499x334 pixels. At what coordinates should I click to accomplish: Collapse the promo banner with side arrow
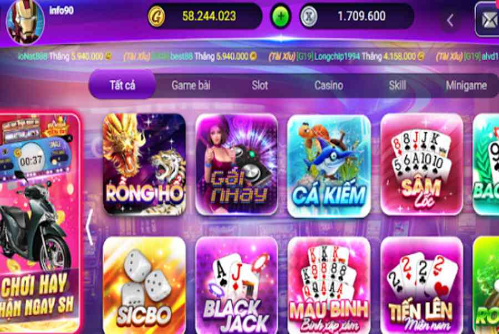[90, 227]
